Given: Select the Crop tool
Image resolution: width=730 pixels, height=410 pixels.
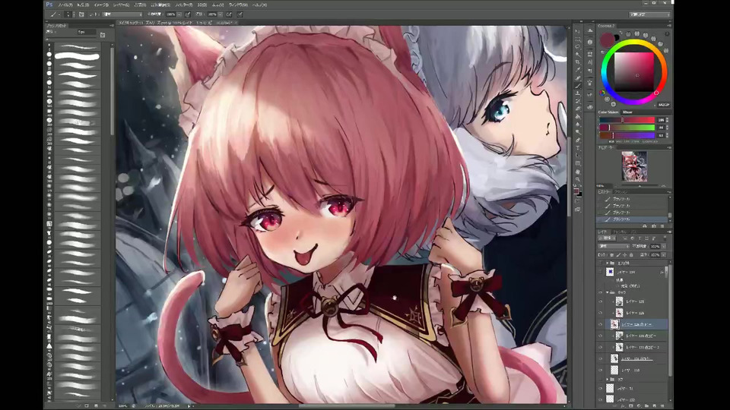Looking at the screenshot, I should point(578,61).
